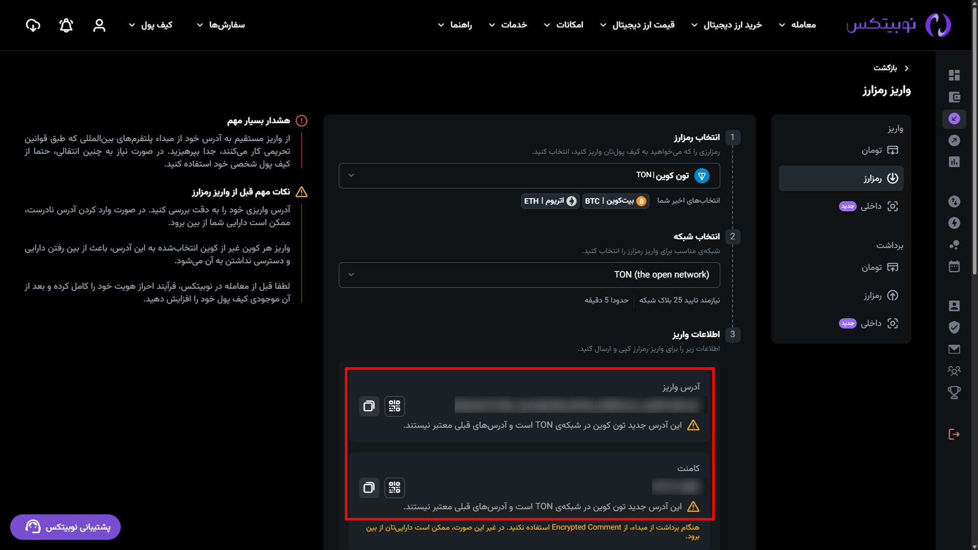
Task: Click the download app icon in header
Action: pos(33,25)
